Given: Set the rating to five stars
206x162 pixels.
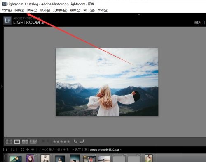Looking at the screenshot, I should pyautogui.click(x=68, y=142).
